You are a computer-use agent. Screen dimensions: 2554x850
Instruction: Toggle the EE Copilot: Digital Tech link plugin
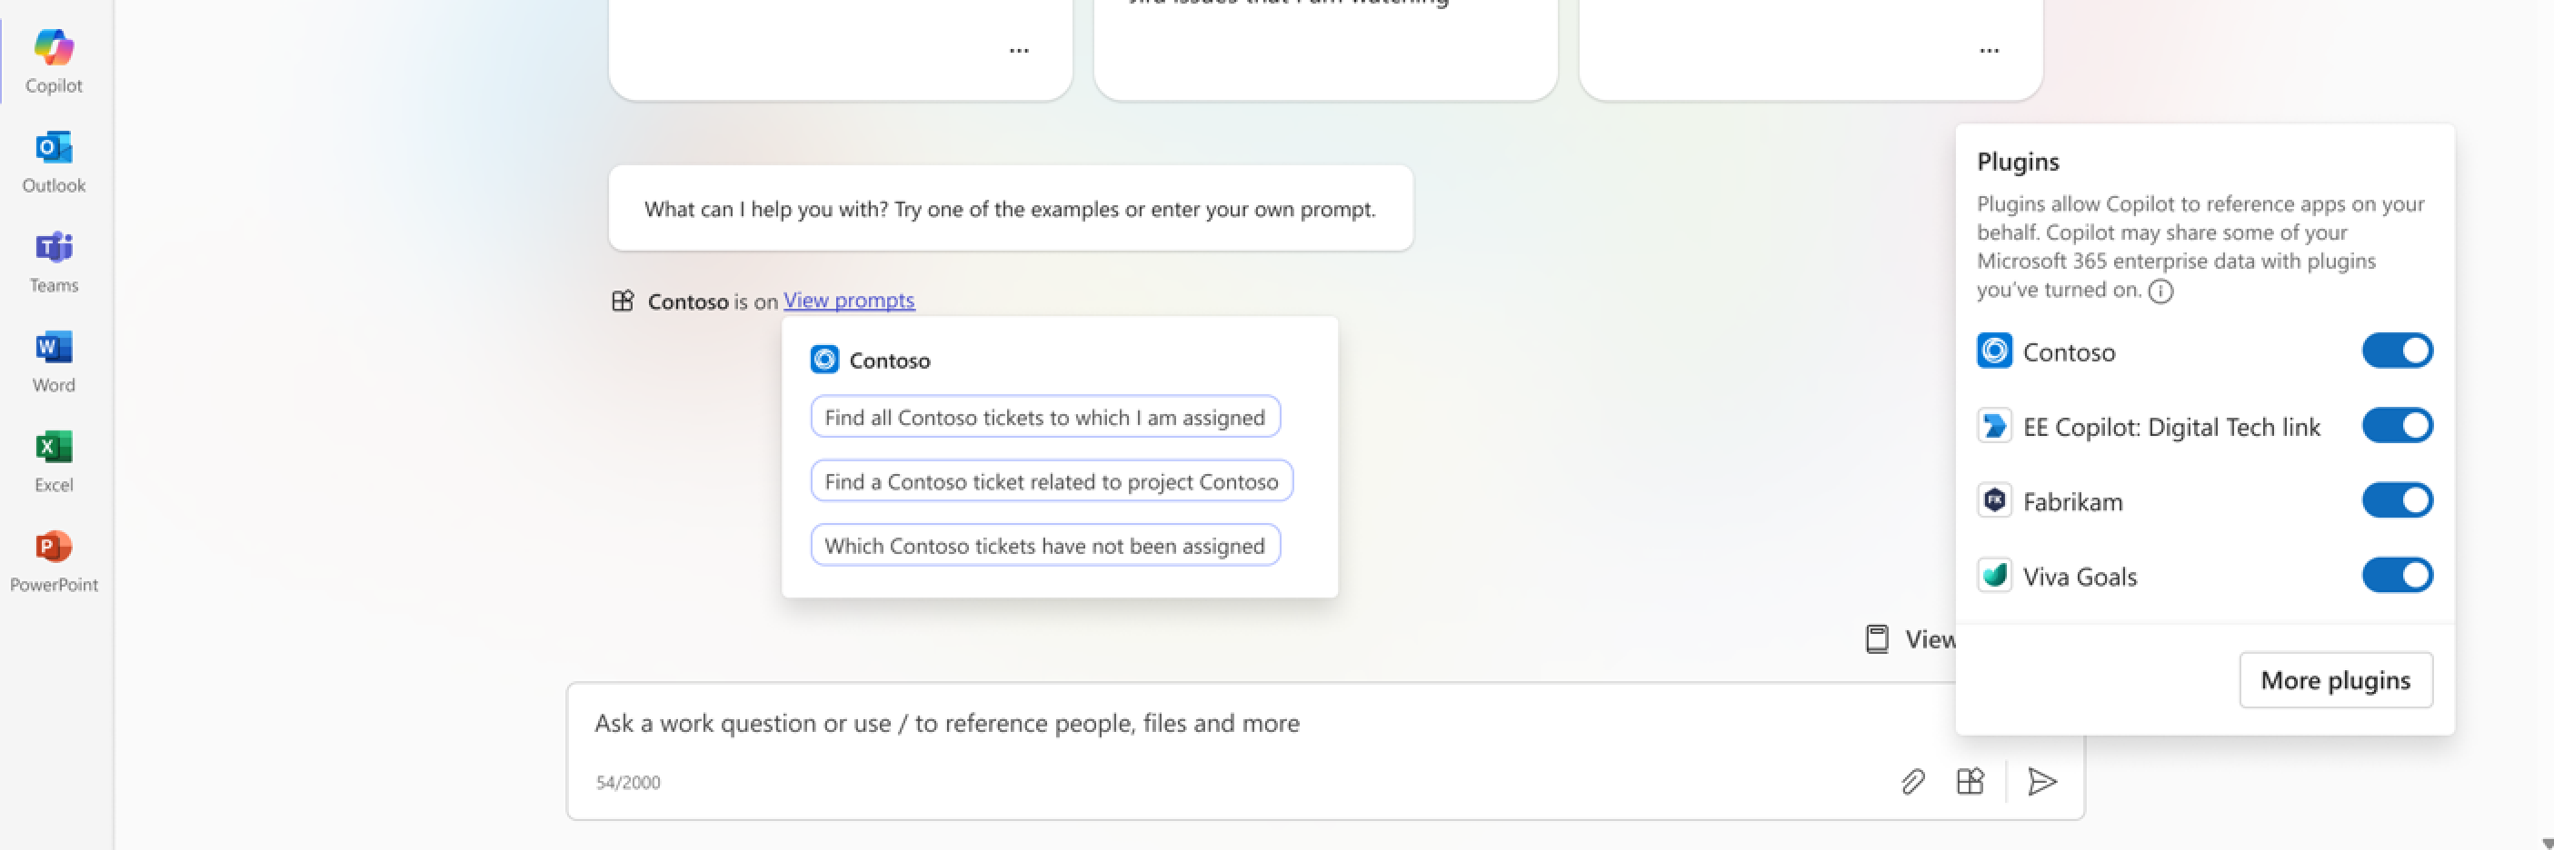2397,426
